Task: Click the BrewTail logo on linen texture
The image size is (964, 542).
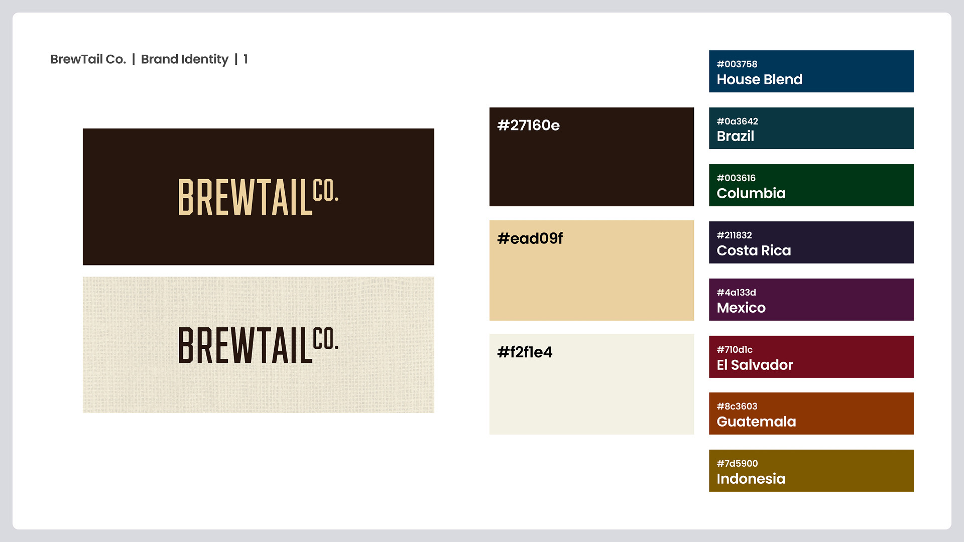Action: click(258, 345)
